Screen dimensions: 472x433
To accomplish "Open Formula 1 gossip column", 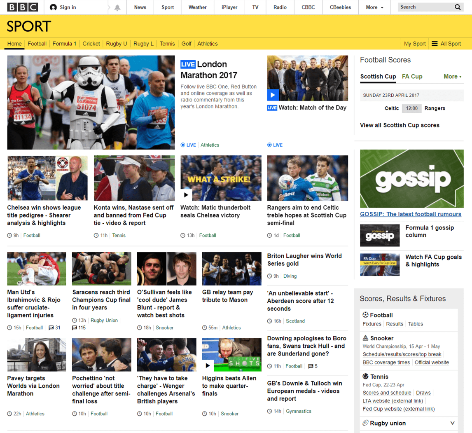I will pos(430,231).
